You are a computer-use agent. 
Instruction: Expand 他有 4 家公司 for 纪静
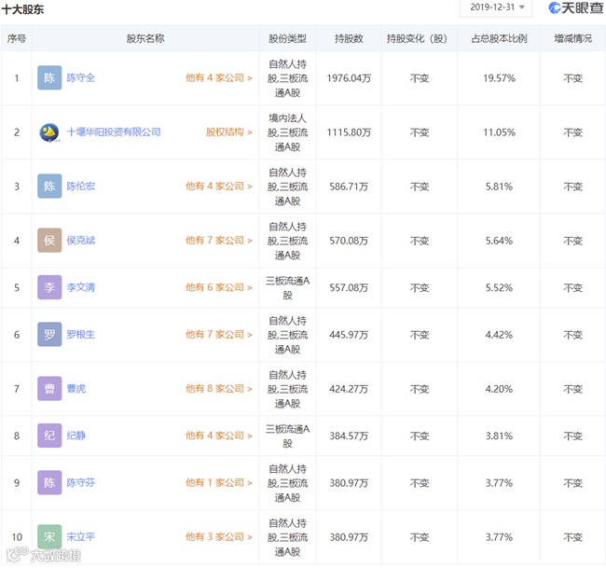[219, 436]
